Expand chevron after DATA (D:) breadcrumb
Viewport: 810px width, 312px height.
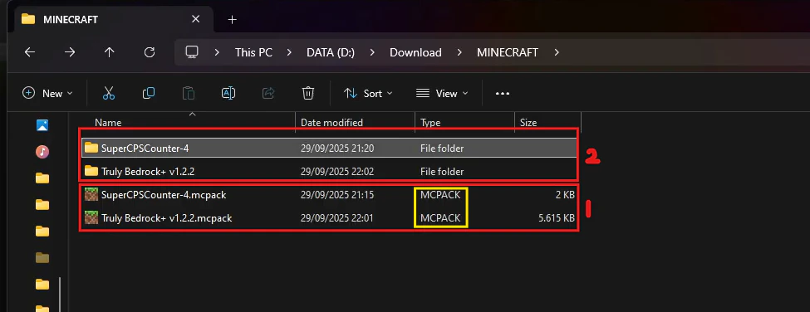pos(372,52)
